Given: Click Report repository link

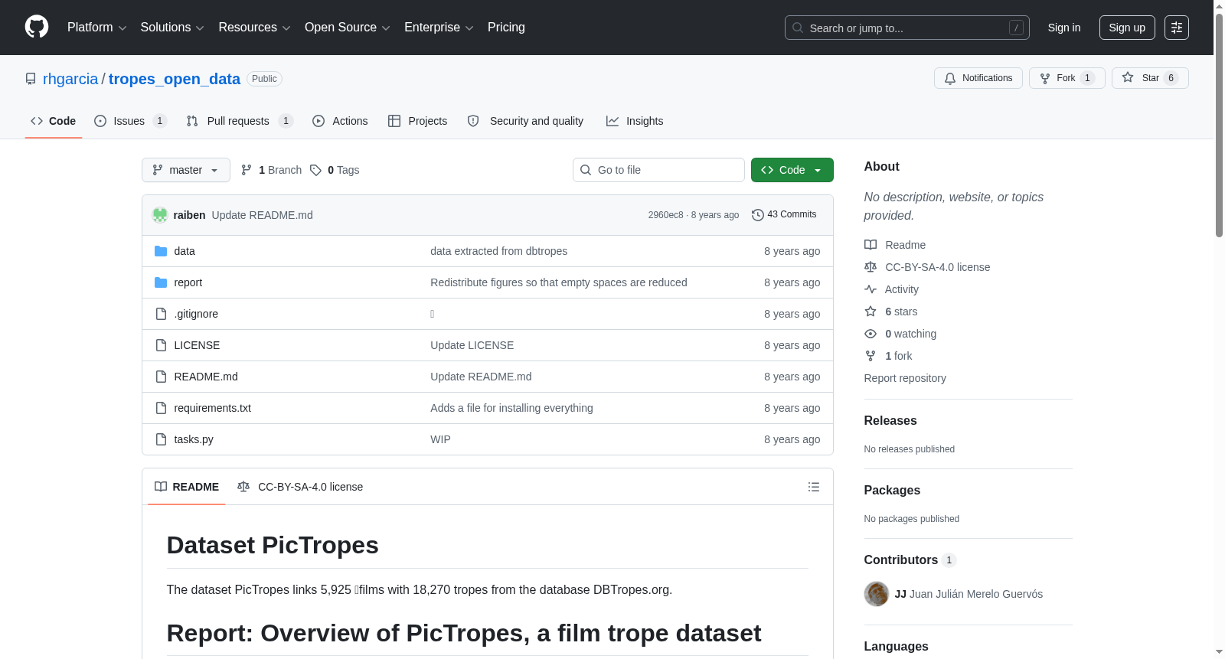Looking at the screenshot, I should coord(905,378).
